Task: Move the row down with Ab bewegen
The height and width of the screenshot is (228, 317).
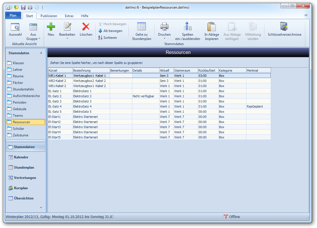Action: [x=110, y=31]
